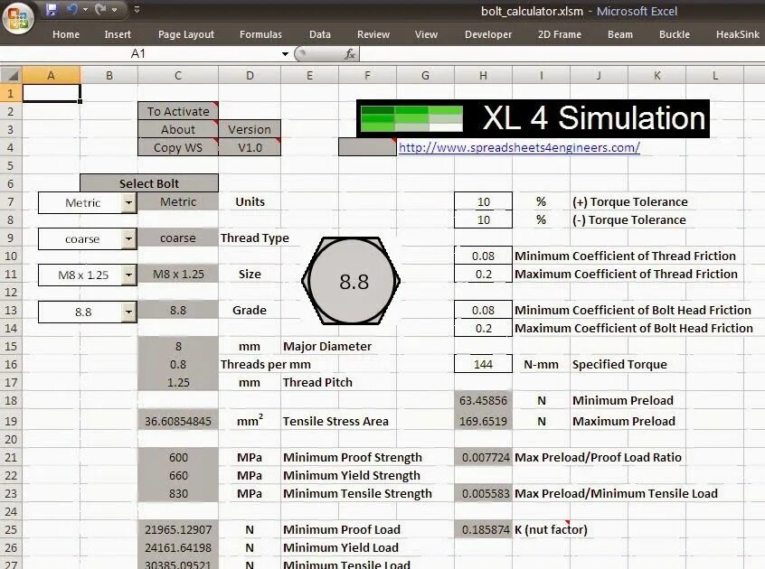The image size is (765, 569).
Task: Select row 16 header
Action: point(11,364)
